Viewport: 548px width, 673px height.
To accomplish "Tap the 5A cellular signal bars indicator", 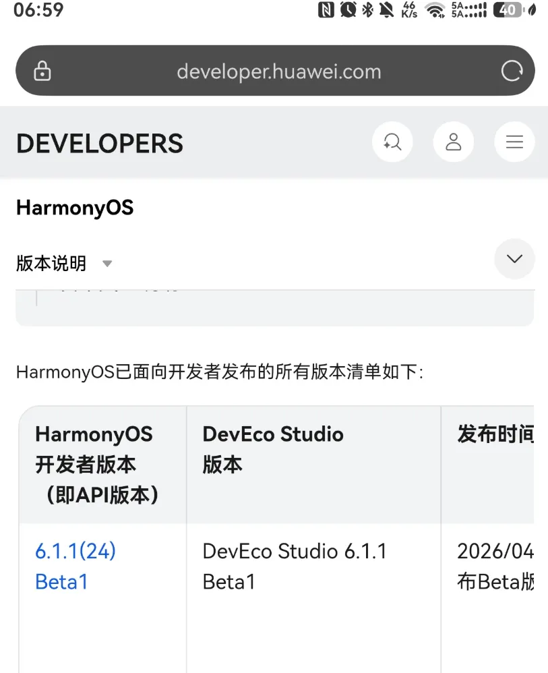I will point(468,9).
